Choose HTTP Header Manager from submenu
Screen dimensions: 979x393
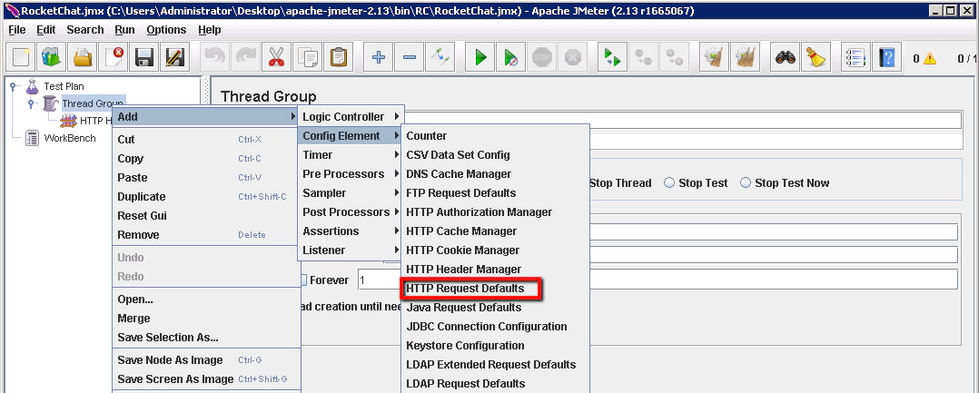click(x=494, y=270)
